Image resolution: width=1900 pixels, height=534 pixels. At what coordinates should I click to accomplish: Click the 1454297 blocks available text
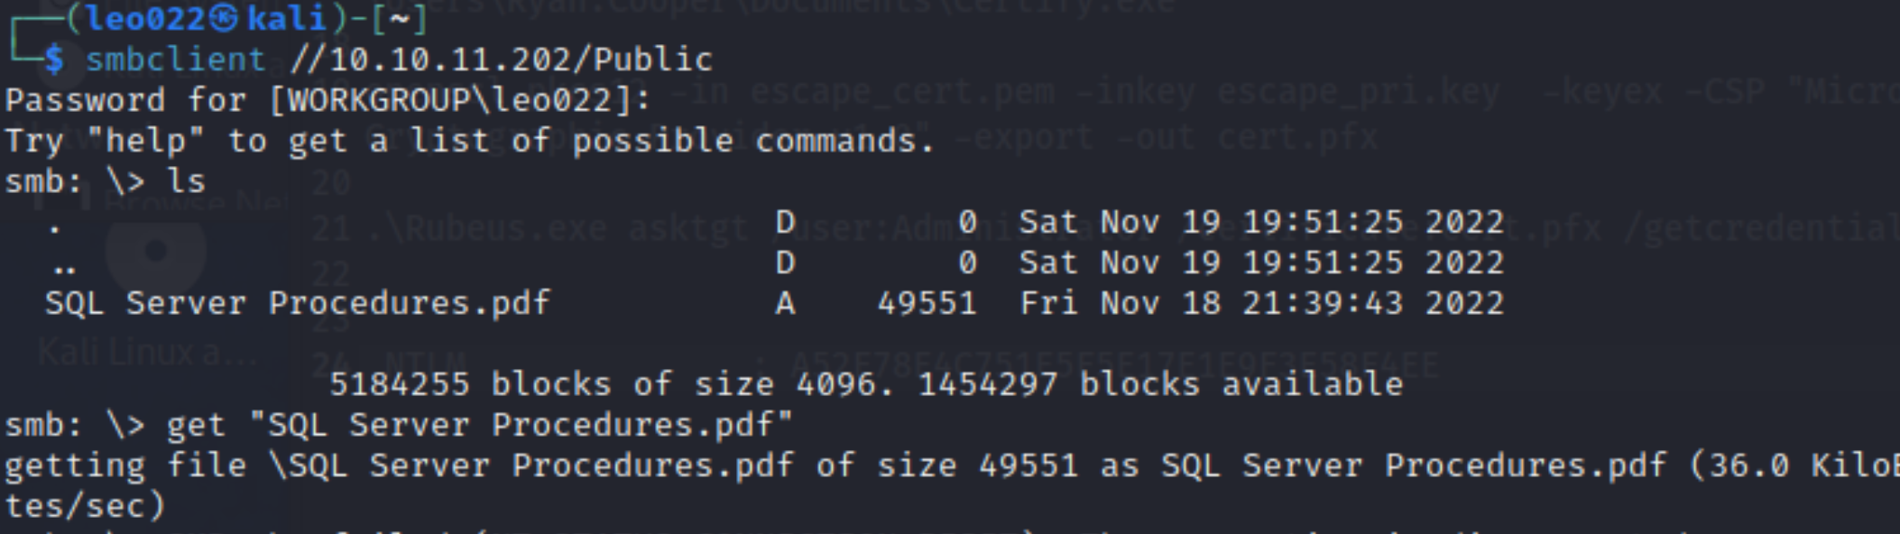[1160, 384]
